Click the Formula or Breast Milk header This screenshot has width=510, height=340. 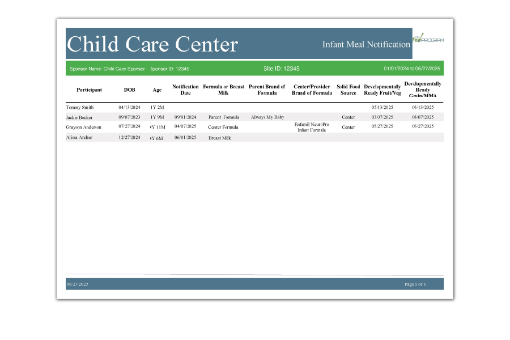click(x=223, y=90)
